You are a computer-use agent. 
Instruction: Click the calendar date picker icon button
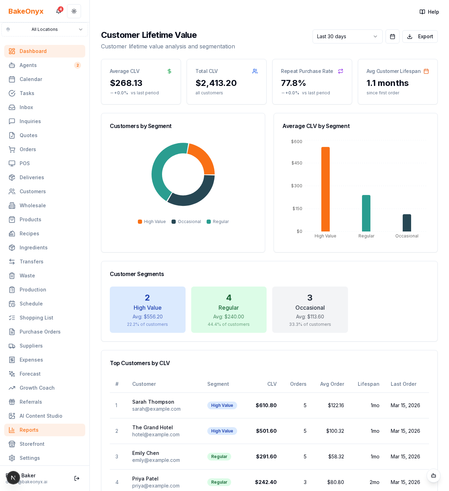pyautogui.click(x=393, y=36)
